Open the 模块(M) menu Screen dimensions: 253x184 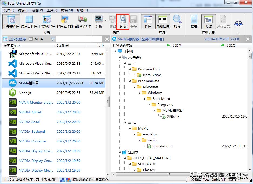[67, 10]
